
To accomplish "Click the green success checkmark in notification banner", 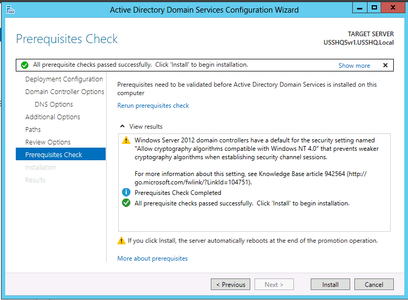I will pyautogui.click(x=25, y=65).
